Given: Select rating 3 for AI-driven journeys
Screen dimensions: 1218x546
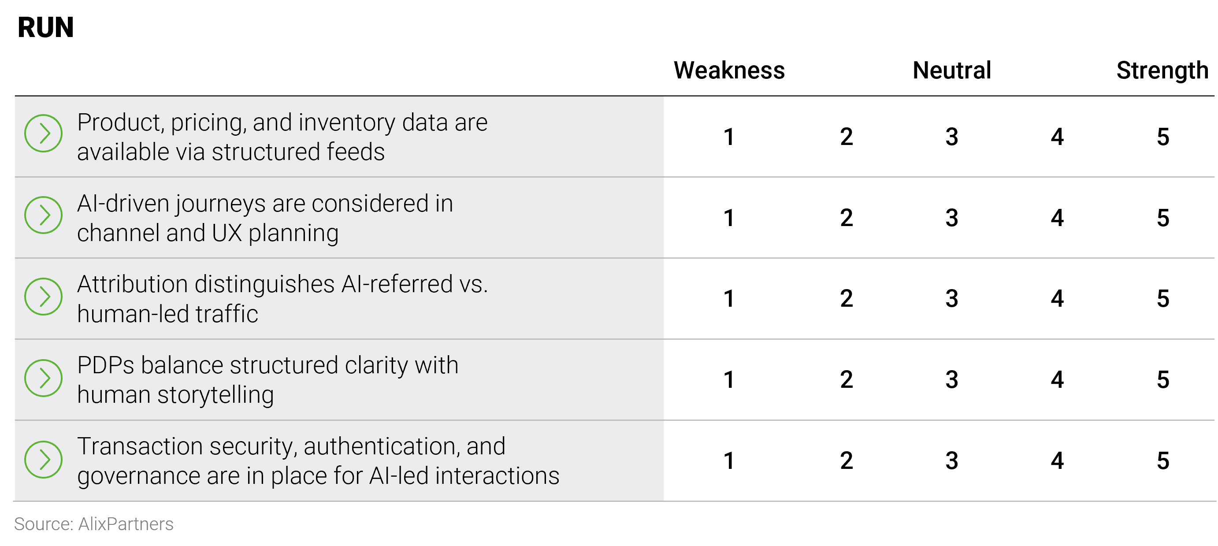Looking at the screenshot, I should 952,218.
